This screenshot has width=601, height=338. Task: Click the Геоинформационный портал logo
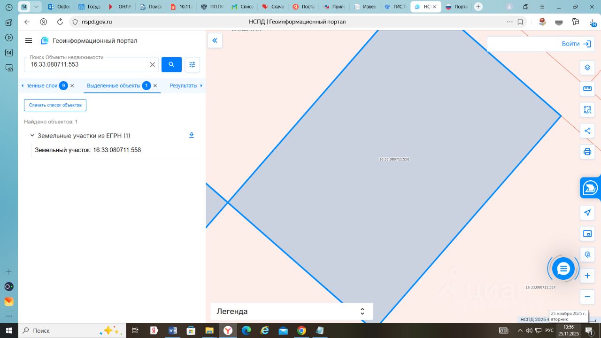[89, 41]
